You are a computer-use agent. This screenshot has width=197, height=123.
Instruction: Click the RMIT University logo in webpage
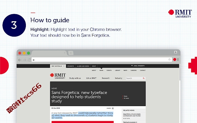[58, 76]
